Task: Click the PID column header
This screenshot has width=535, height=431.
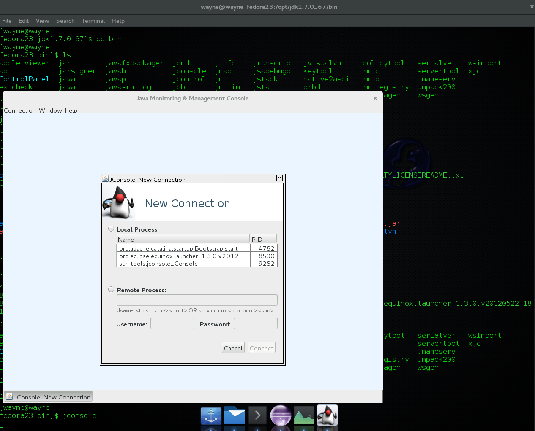Action: pos(263,239)
